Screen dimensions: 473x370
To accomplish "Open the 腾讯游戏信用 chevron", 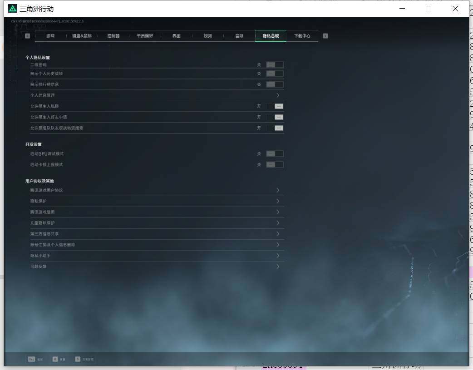I will click(278, 212).
